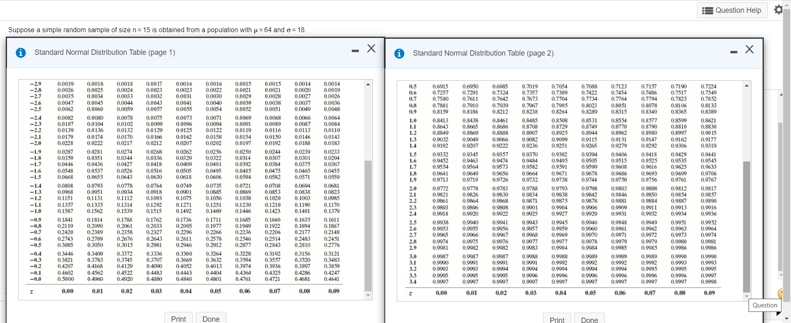Click the 0.9772 value in row 2.0

(440, 188)
